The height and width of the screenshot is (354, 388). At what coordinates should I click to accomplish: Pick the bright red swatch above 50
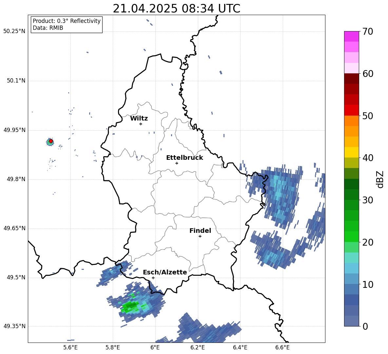(351, 110)
